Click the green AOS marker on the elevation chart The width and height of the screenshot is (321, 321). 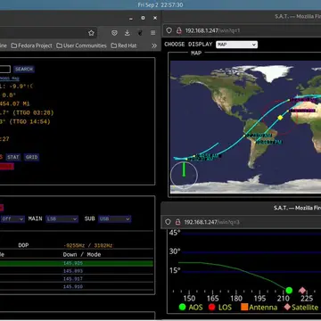pyautogui.click(x=289, y=291)
